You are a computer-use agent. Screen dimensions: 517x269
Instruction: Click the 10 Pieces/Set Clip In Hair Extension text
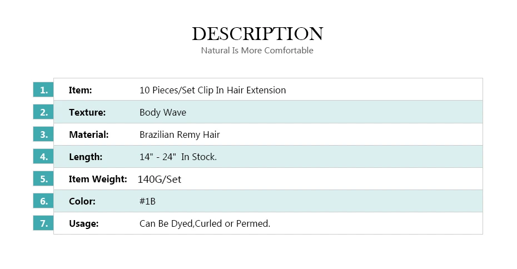pos(213,91)
